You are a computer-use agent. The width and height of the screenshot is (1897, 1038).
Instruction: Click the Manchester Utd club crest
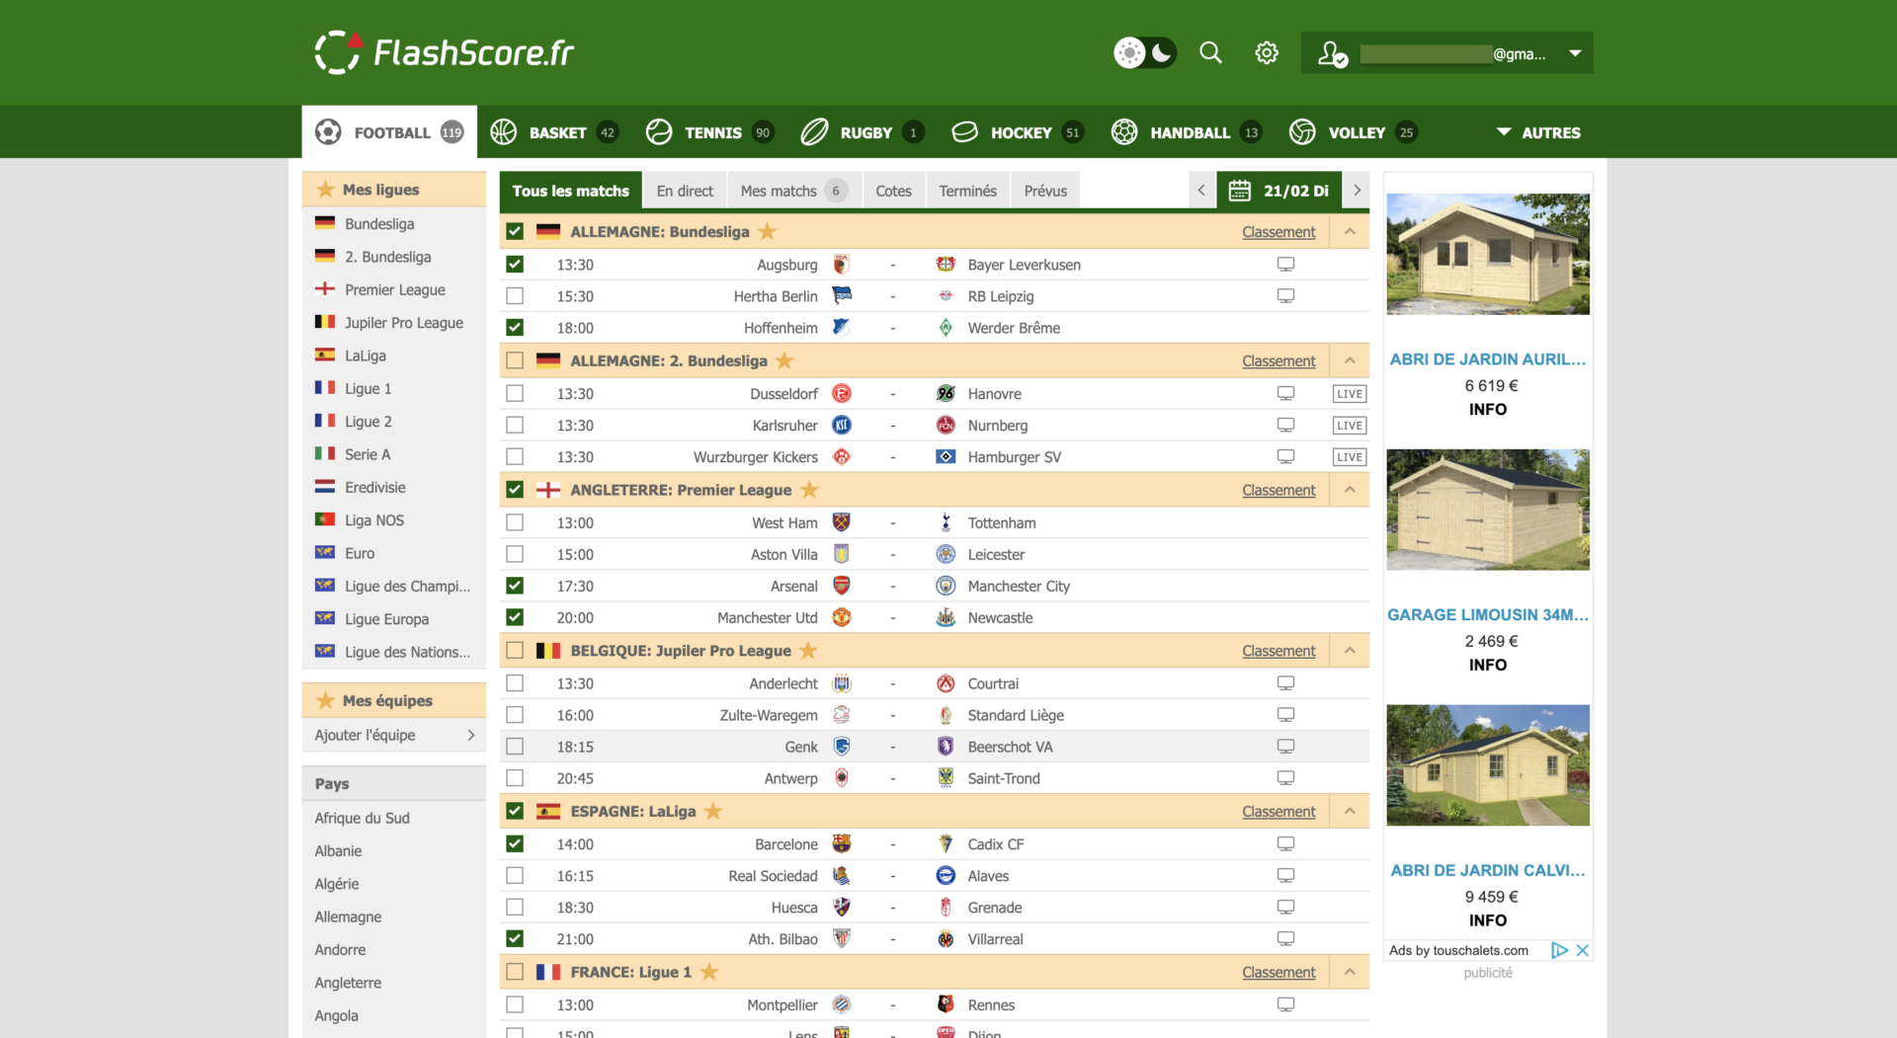pyautogui.click(x=842, y=617)
